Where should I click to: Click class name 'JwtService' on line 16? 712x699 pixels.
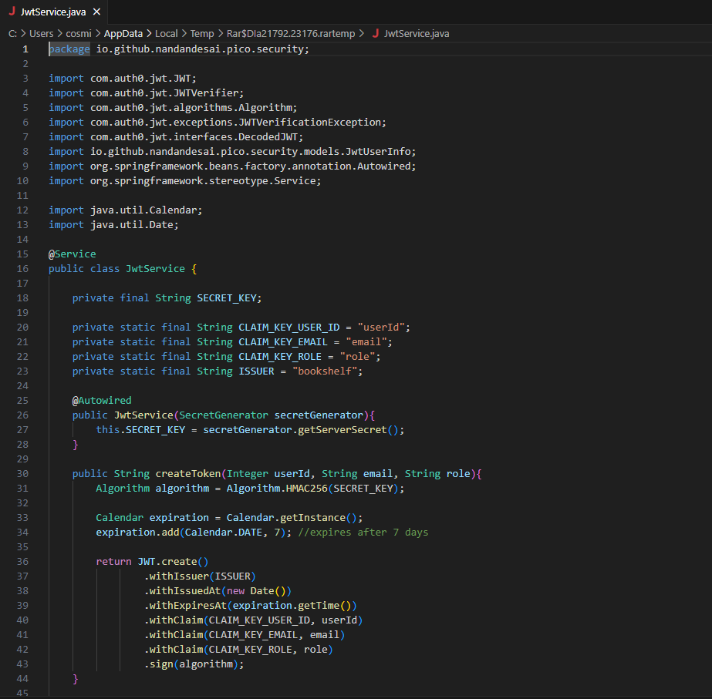pos(155,268)
